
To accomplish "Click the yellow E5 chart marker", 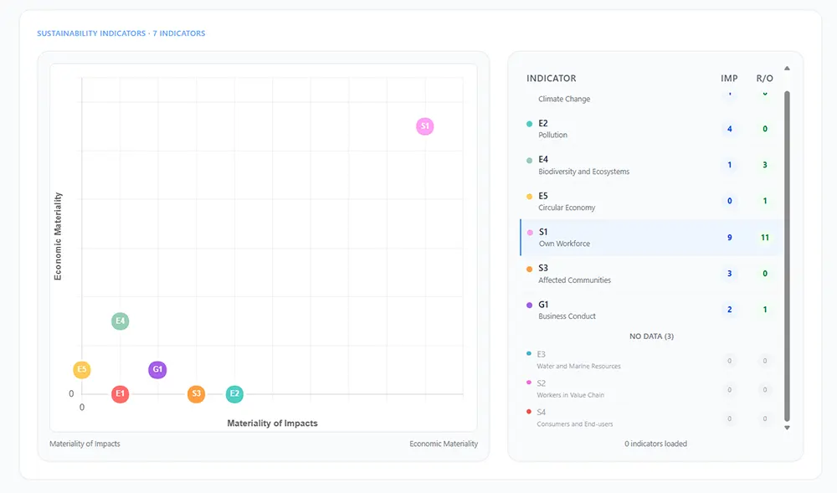I will [x=82, y=369].
